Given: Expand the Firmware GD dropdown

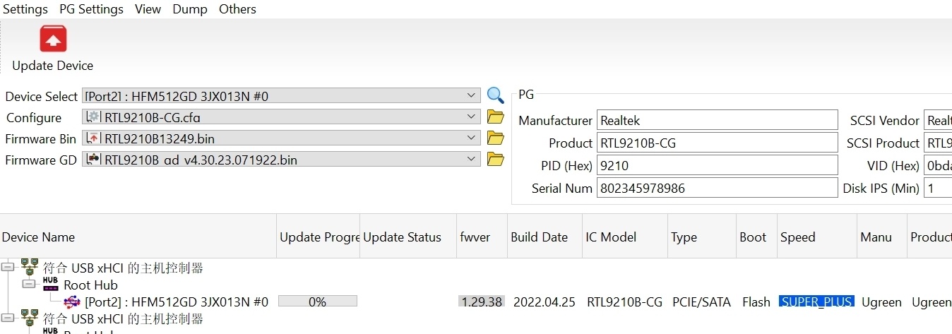Looking at the screenshot, I should point(472,160).
